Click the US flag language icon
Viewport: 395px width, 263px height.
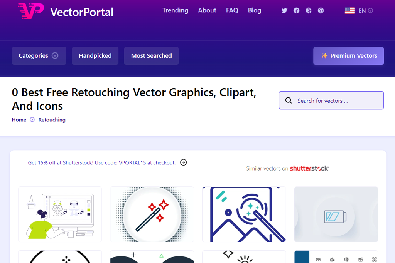pos(349,10)
